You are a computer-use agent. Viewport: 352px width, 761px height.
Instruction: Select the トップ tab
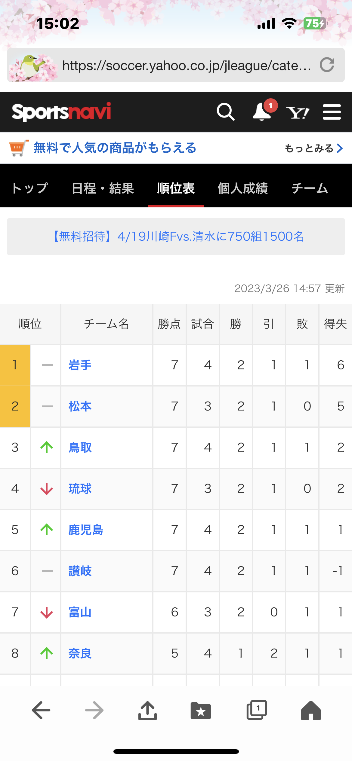click(x=30, y=188)
